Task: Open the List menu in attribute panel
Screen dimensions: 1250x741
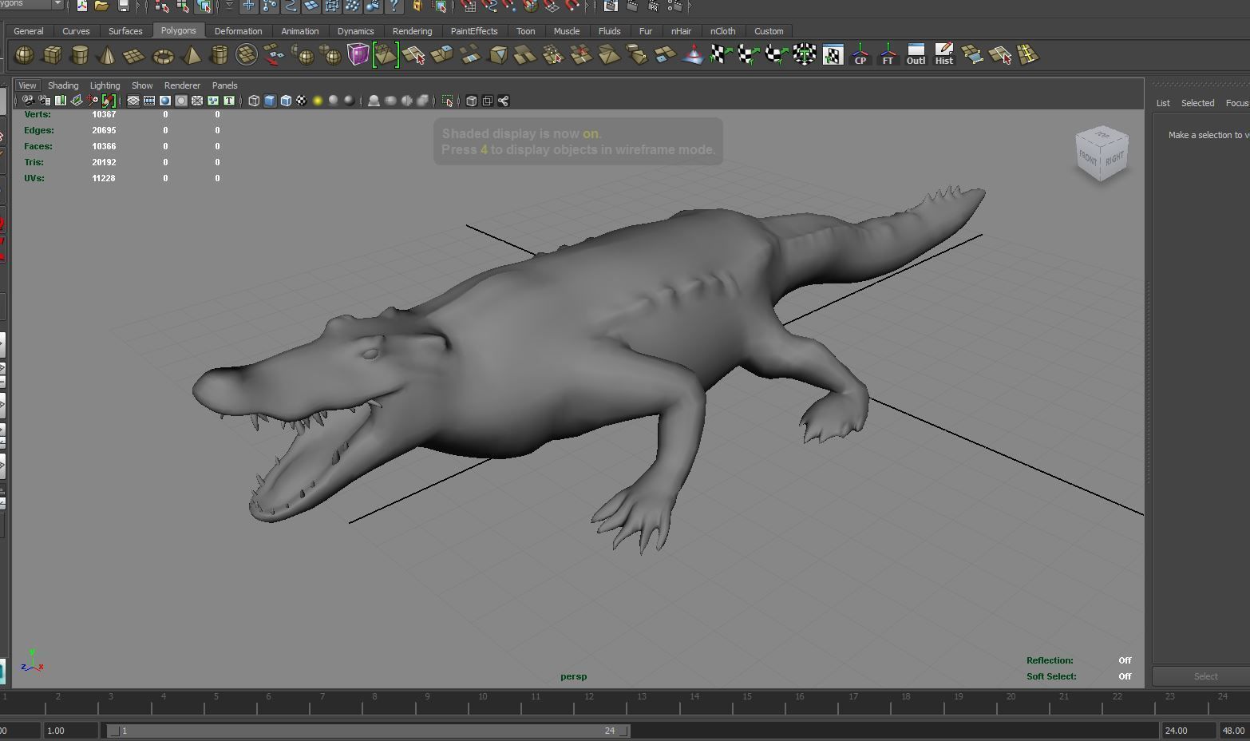Action: (1163, 103)
